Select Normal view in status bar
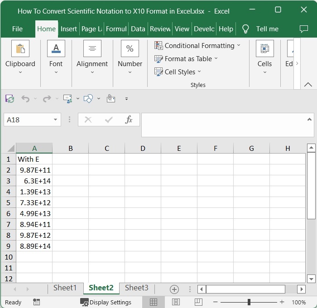 click(154, 302)
